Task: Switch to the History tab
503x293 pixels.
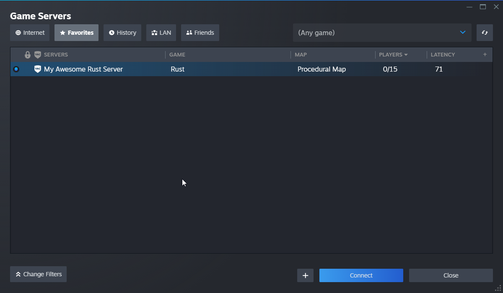Action: 122,32
